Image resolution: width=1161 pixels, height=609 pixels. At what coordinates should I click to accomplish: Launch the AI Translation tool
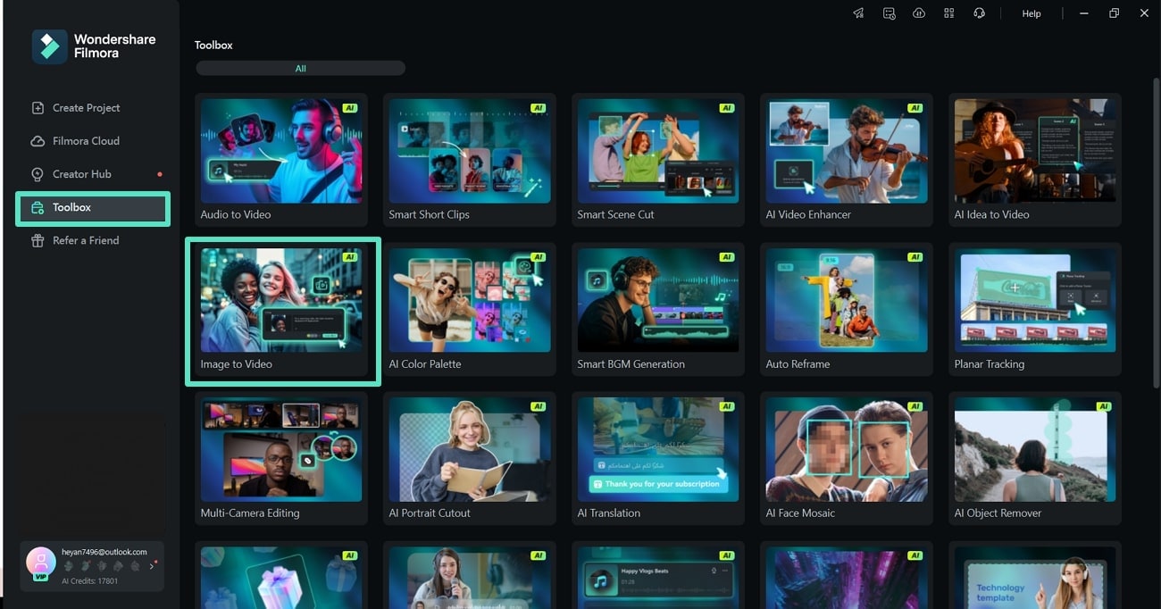(x=658, y=459)
